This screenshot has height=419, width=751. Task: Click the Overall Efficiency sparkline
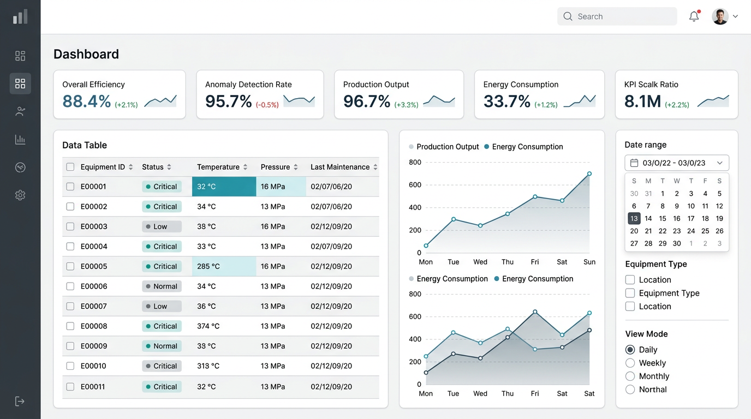coord(160,101)
